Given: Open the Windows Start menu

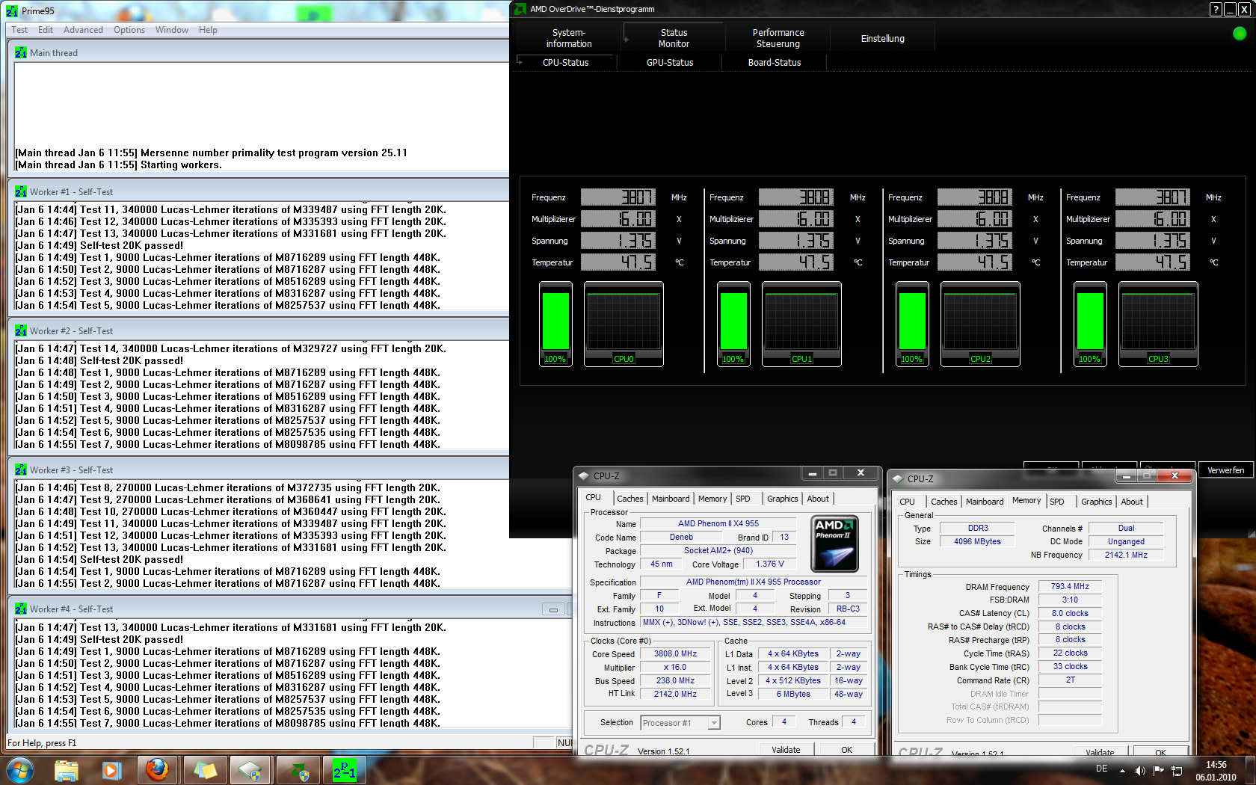Looking at the screenshot, I should click(19, 770).
